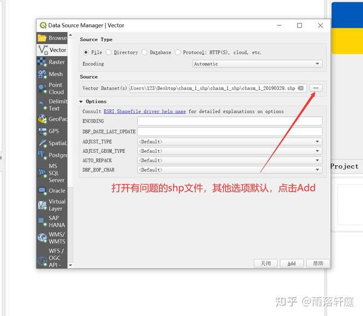Click the DBF_DATE_LAST_UPDATE text field
363x316 pixels.
point(230,132)
